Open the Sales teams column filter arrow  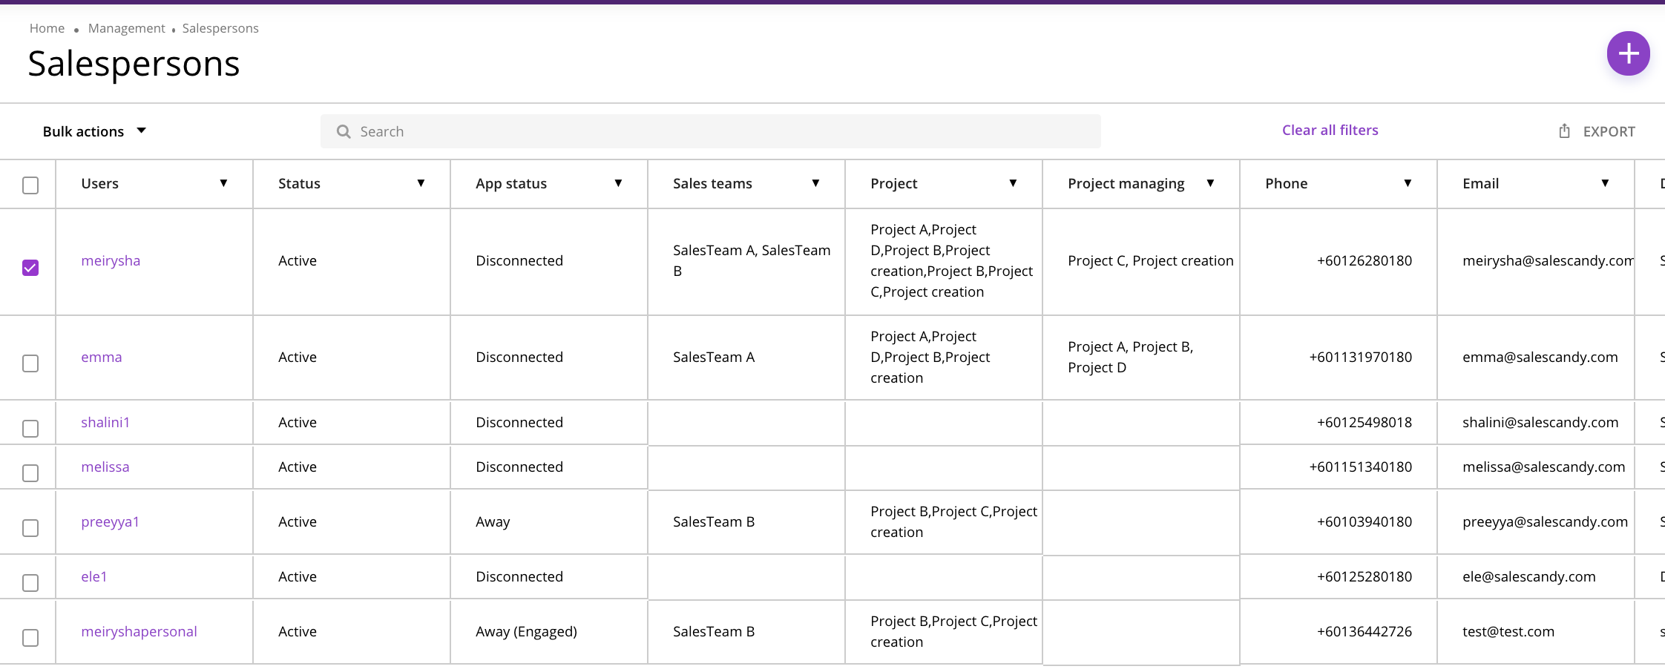[x=815, y=183]
